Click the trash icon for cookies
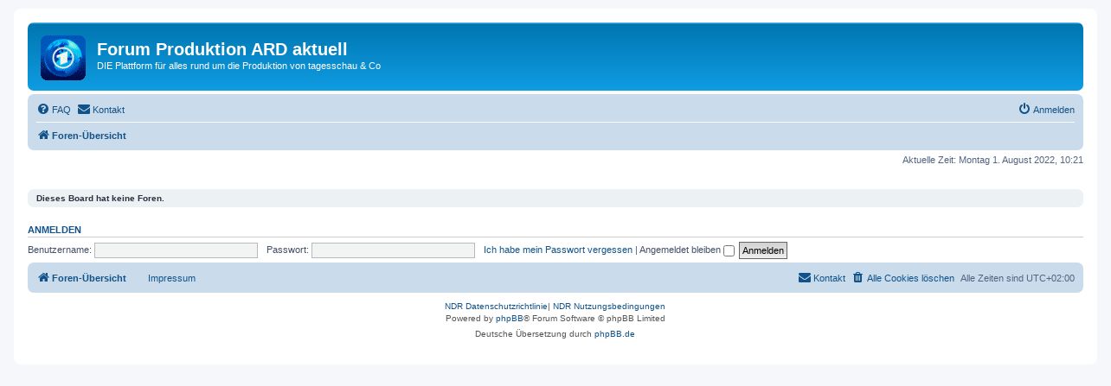This screenshot has height=386, width=1111. point(858,278)
